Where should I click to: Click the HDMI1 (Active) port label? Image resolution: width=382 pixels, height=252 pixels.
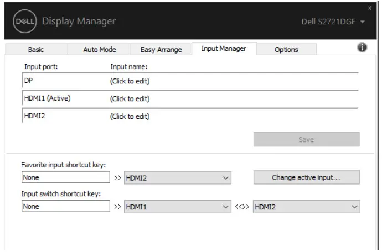click(x=47, y=98)
